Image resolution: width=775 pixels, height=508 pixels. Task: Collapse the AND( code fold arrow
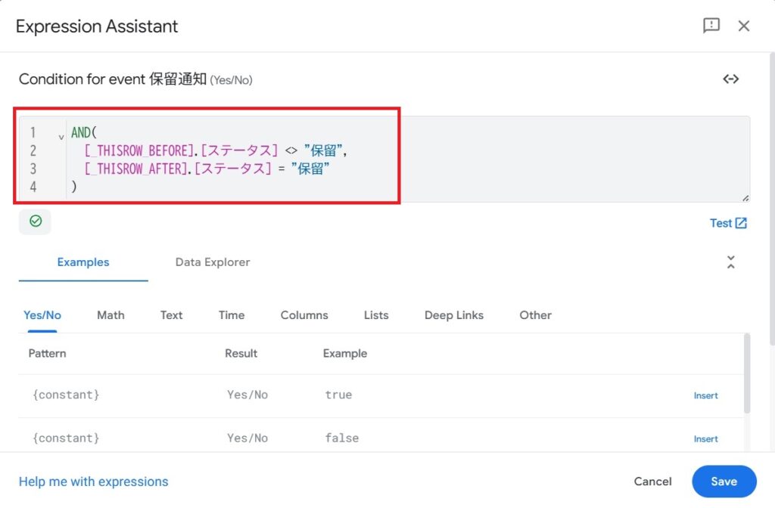61,137
